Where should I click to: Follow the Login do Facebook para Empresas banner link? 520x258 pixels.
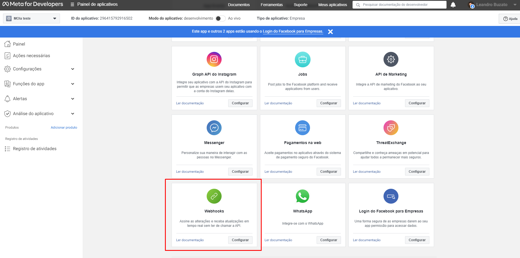(x=293, y=31)
